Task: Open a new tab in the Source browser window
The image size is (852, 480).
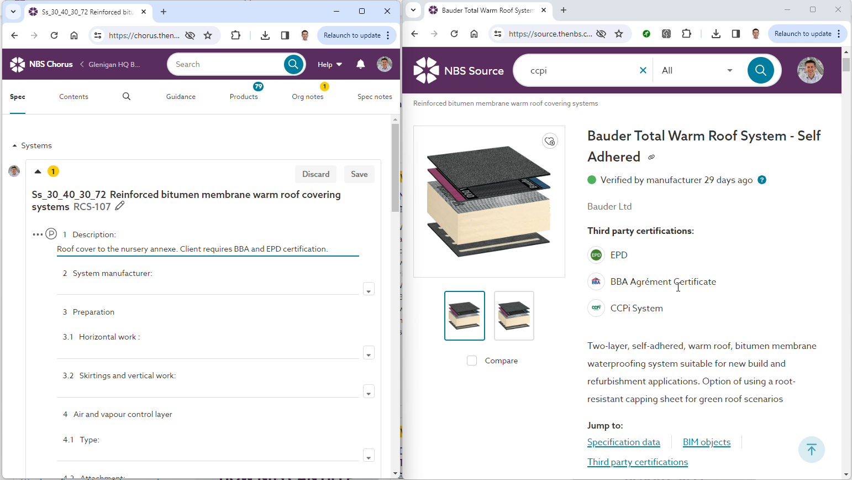Action: click(x=564, y=10)
